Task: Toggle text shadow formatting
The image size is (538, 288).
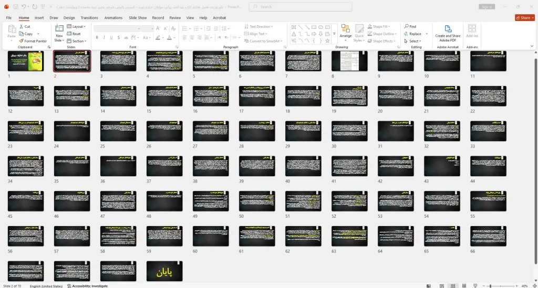Action: pos(118,37)
